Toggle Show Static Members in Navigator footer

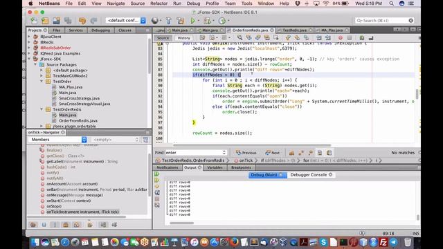pos(55,225)
